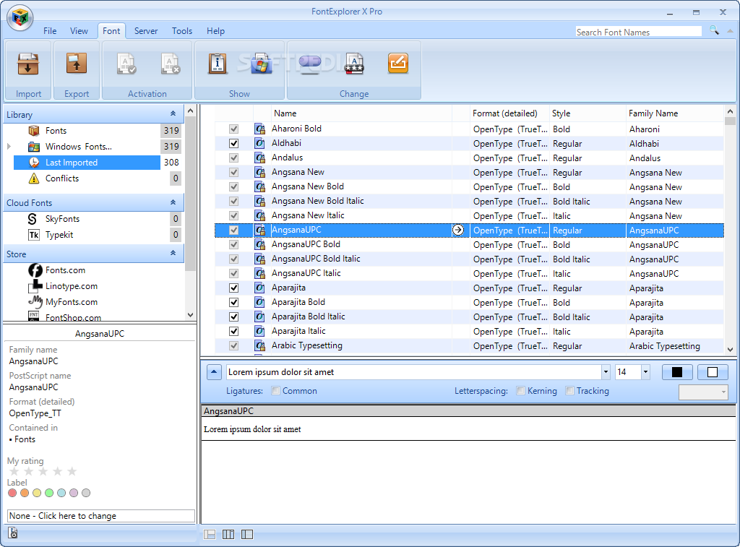Click the Export fonts icon
The height and width of the screenshot is (547, 740).
(x=77, y=64)
